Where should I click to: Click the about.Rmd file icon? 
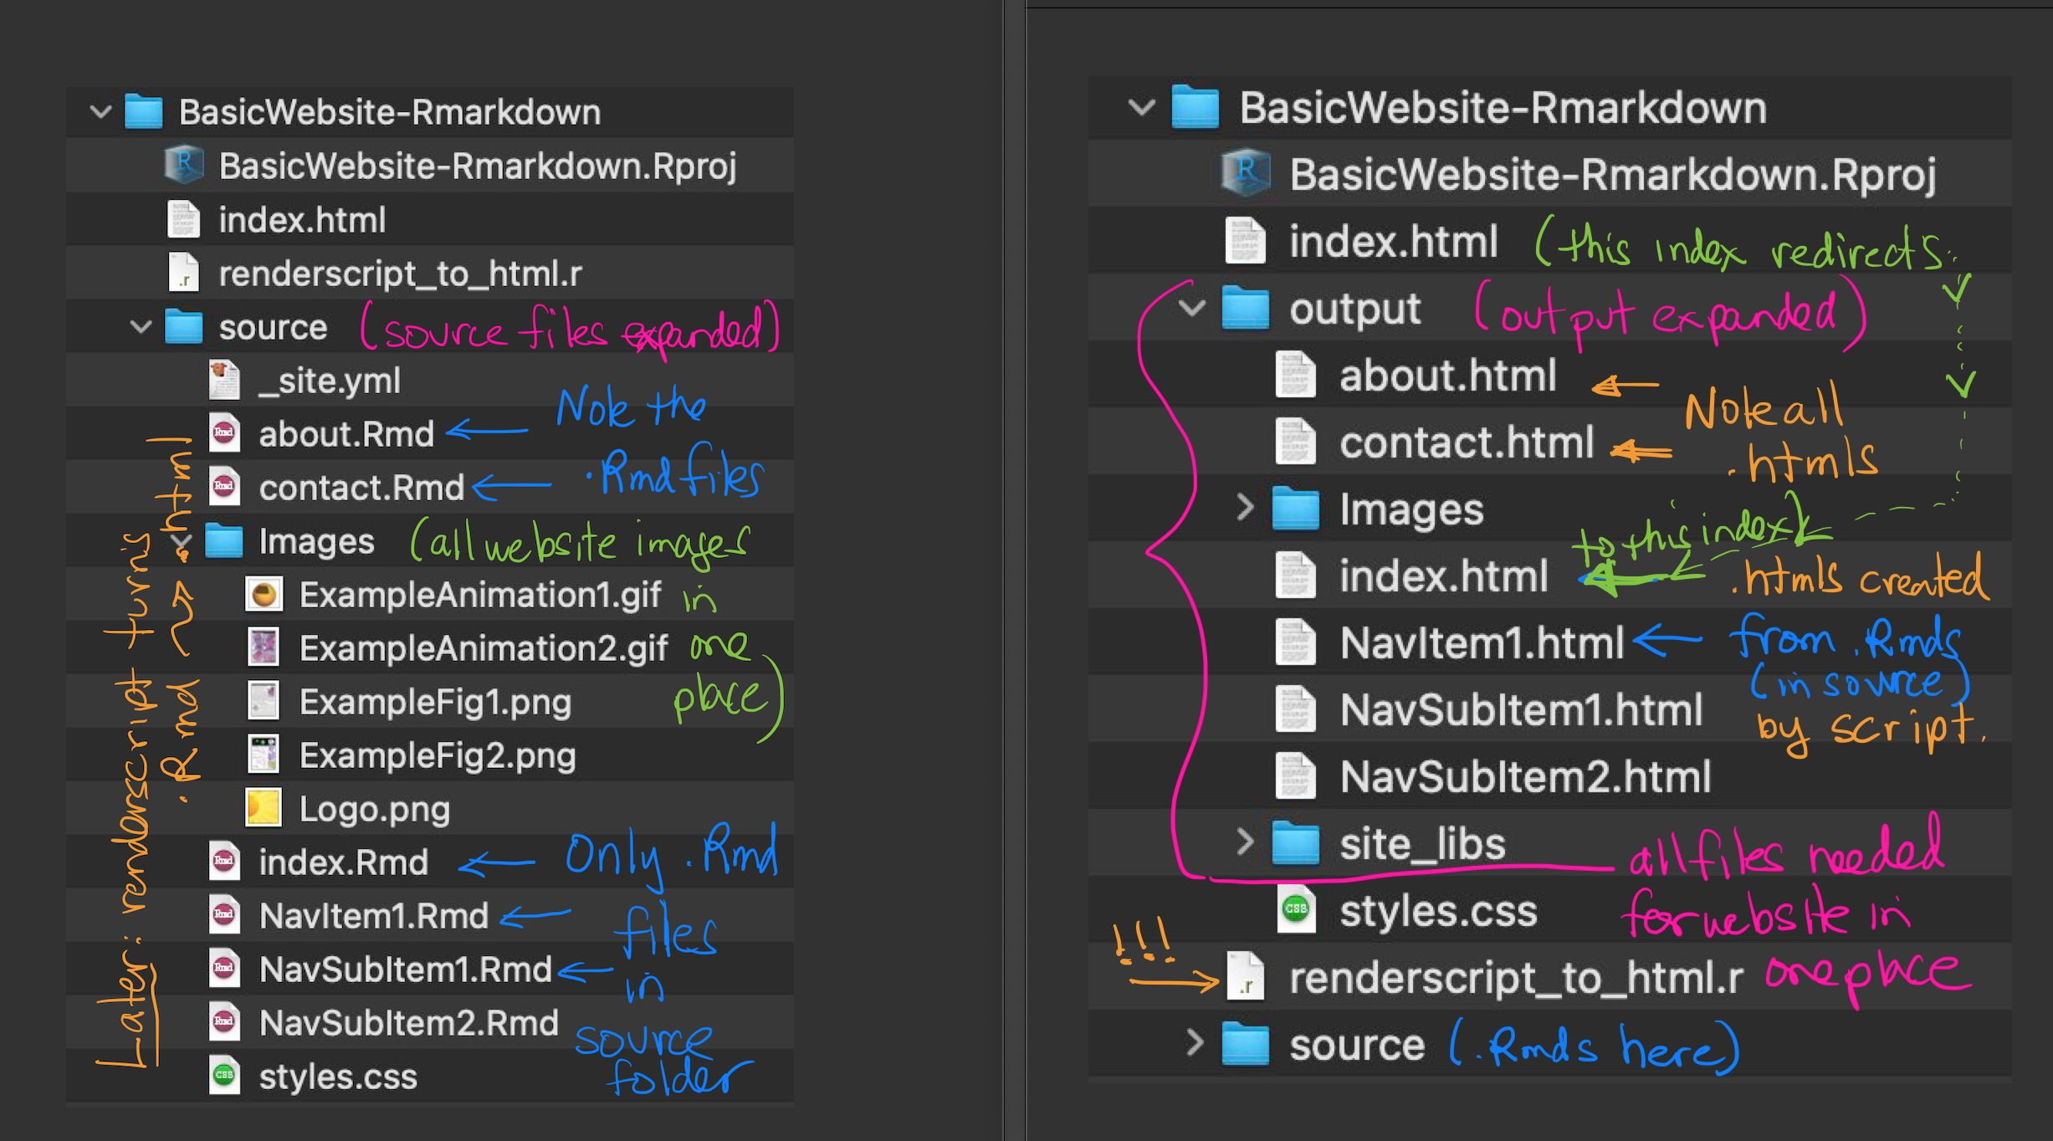(x=223, y=433)
